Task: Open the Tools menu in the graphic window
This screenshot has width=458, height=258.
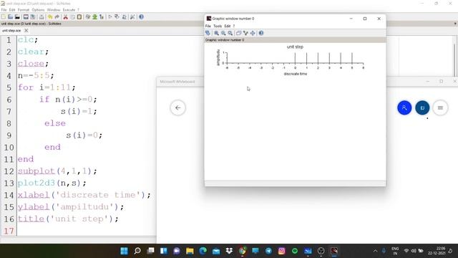Action: tap(218, 26)
